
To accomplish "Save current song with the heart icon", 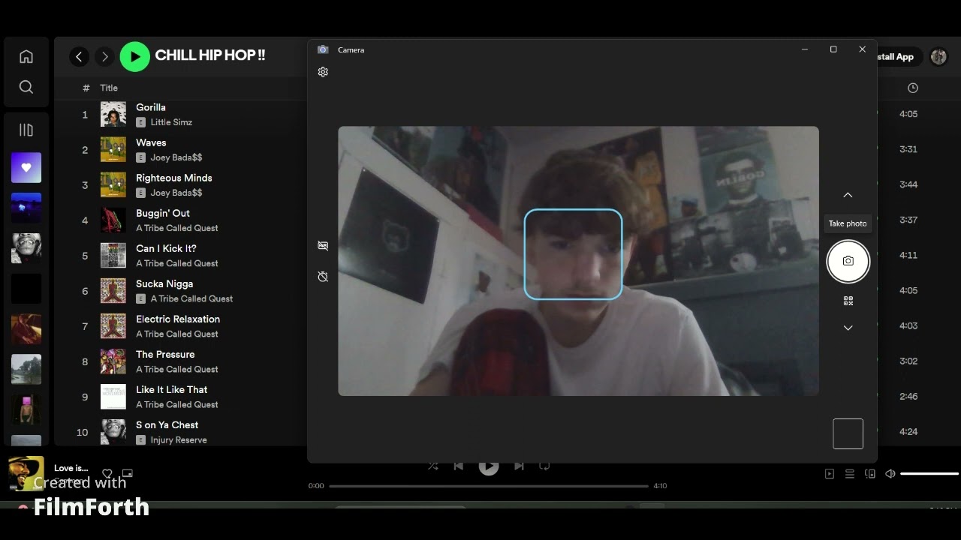I will 107,473.
